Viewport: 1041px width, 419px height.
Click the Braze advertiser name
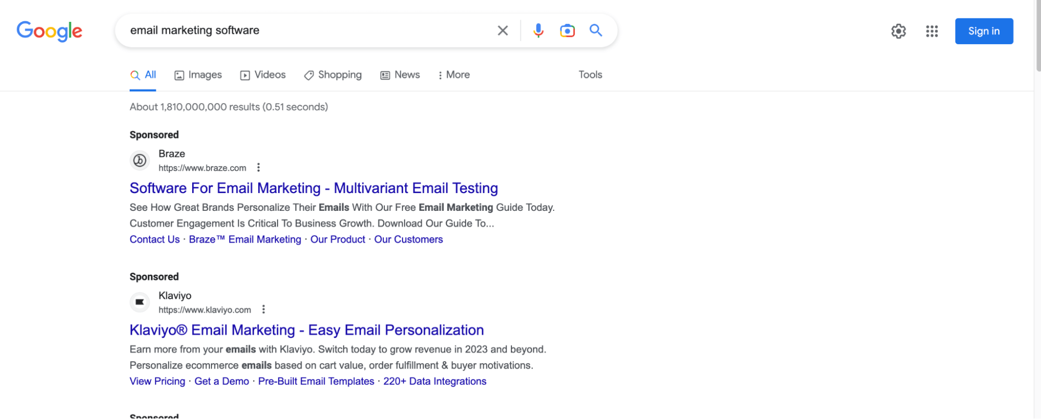coord(172,154)
